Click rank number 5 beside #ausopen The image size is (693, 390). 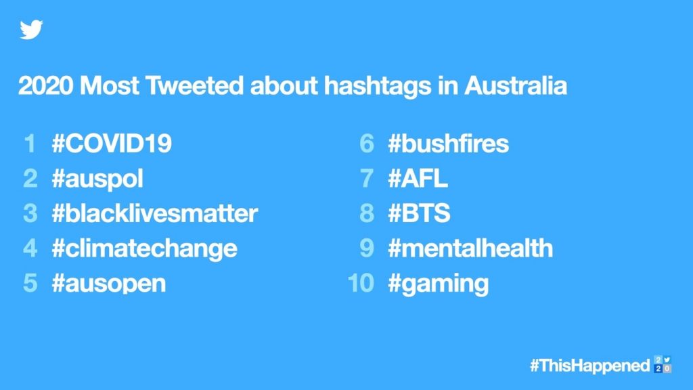(x=30, y=283)
